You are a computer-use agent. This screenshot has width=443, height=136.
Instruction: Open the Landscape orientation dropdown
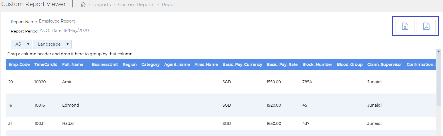pos(52,44)
